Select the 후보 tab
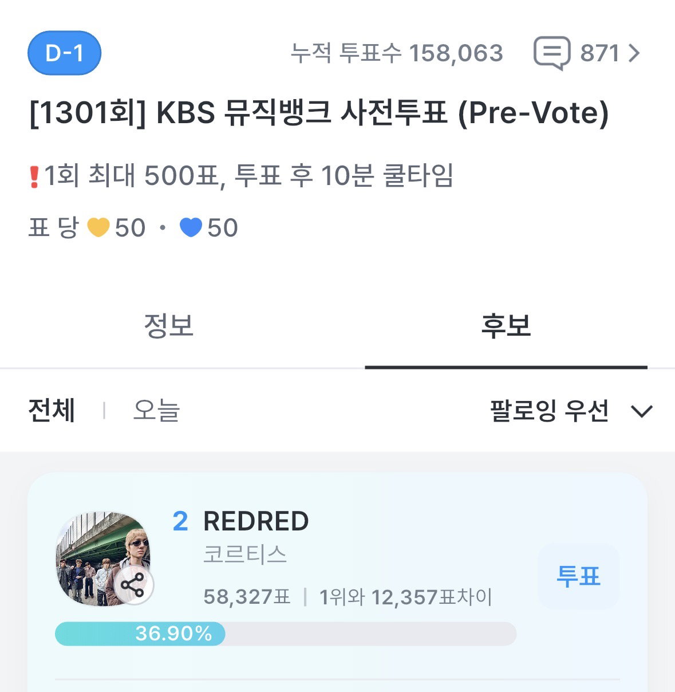Screen dimensions: 675x692 (x=506, y=325)
